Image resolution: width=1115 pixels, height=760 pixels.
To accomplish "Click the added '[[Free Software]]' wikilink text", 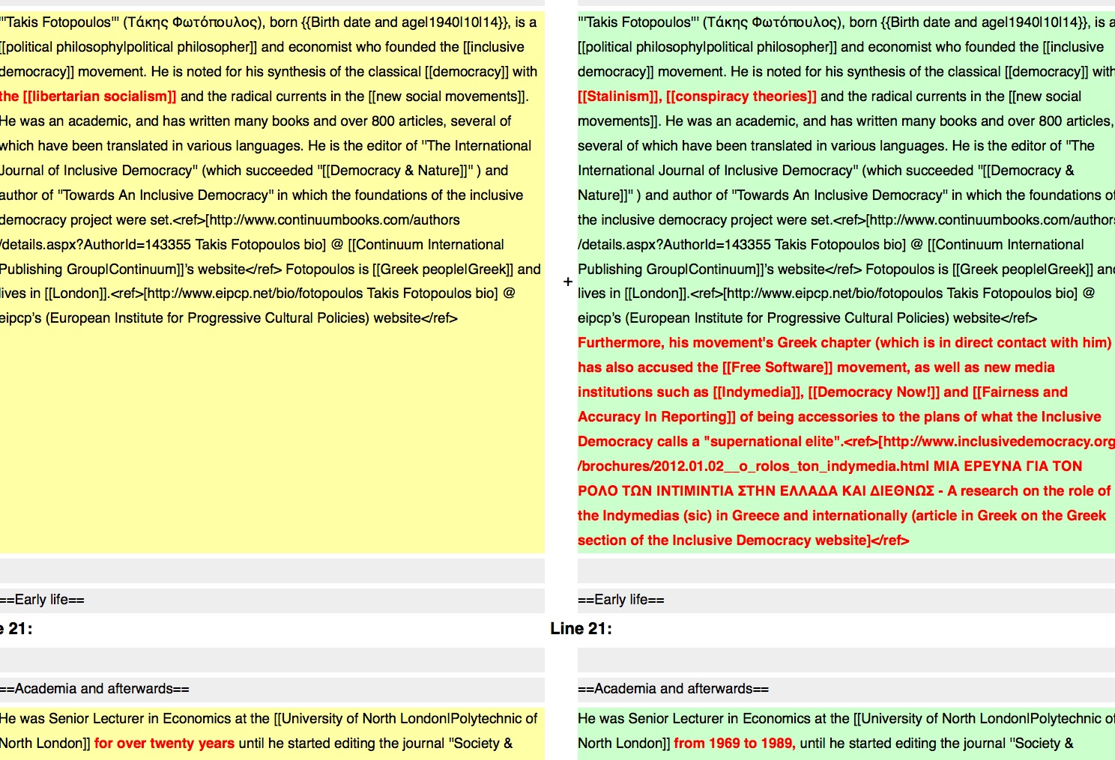I will [777, 368].
